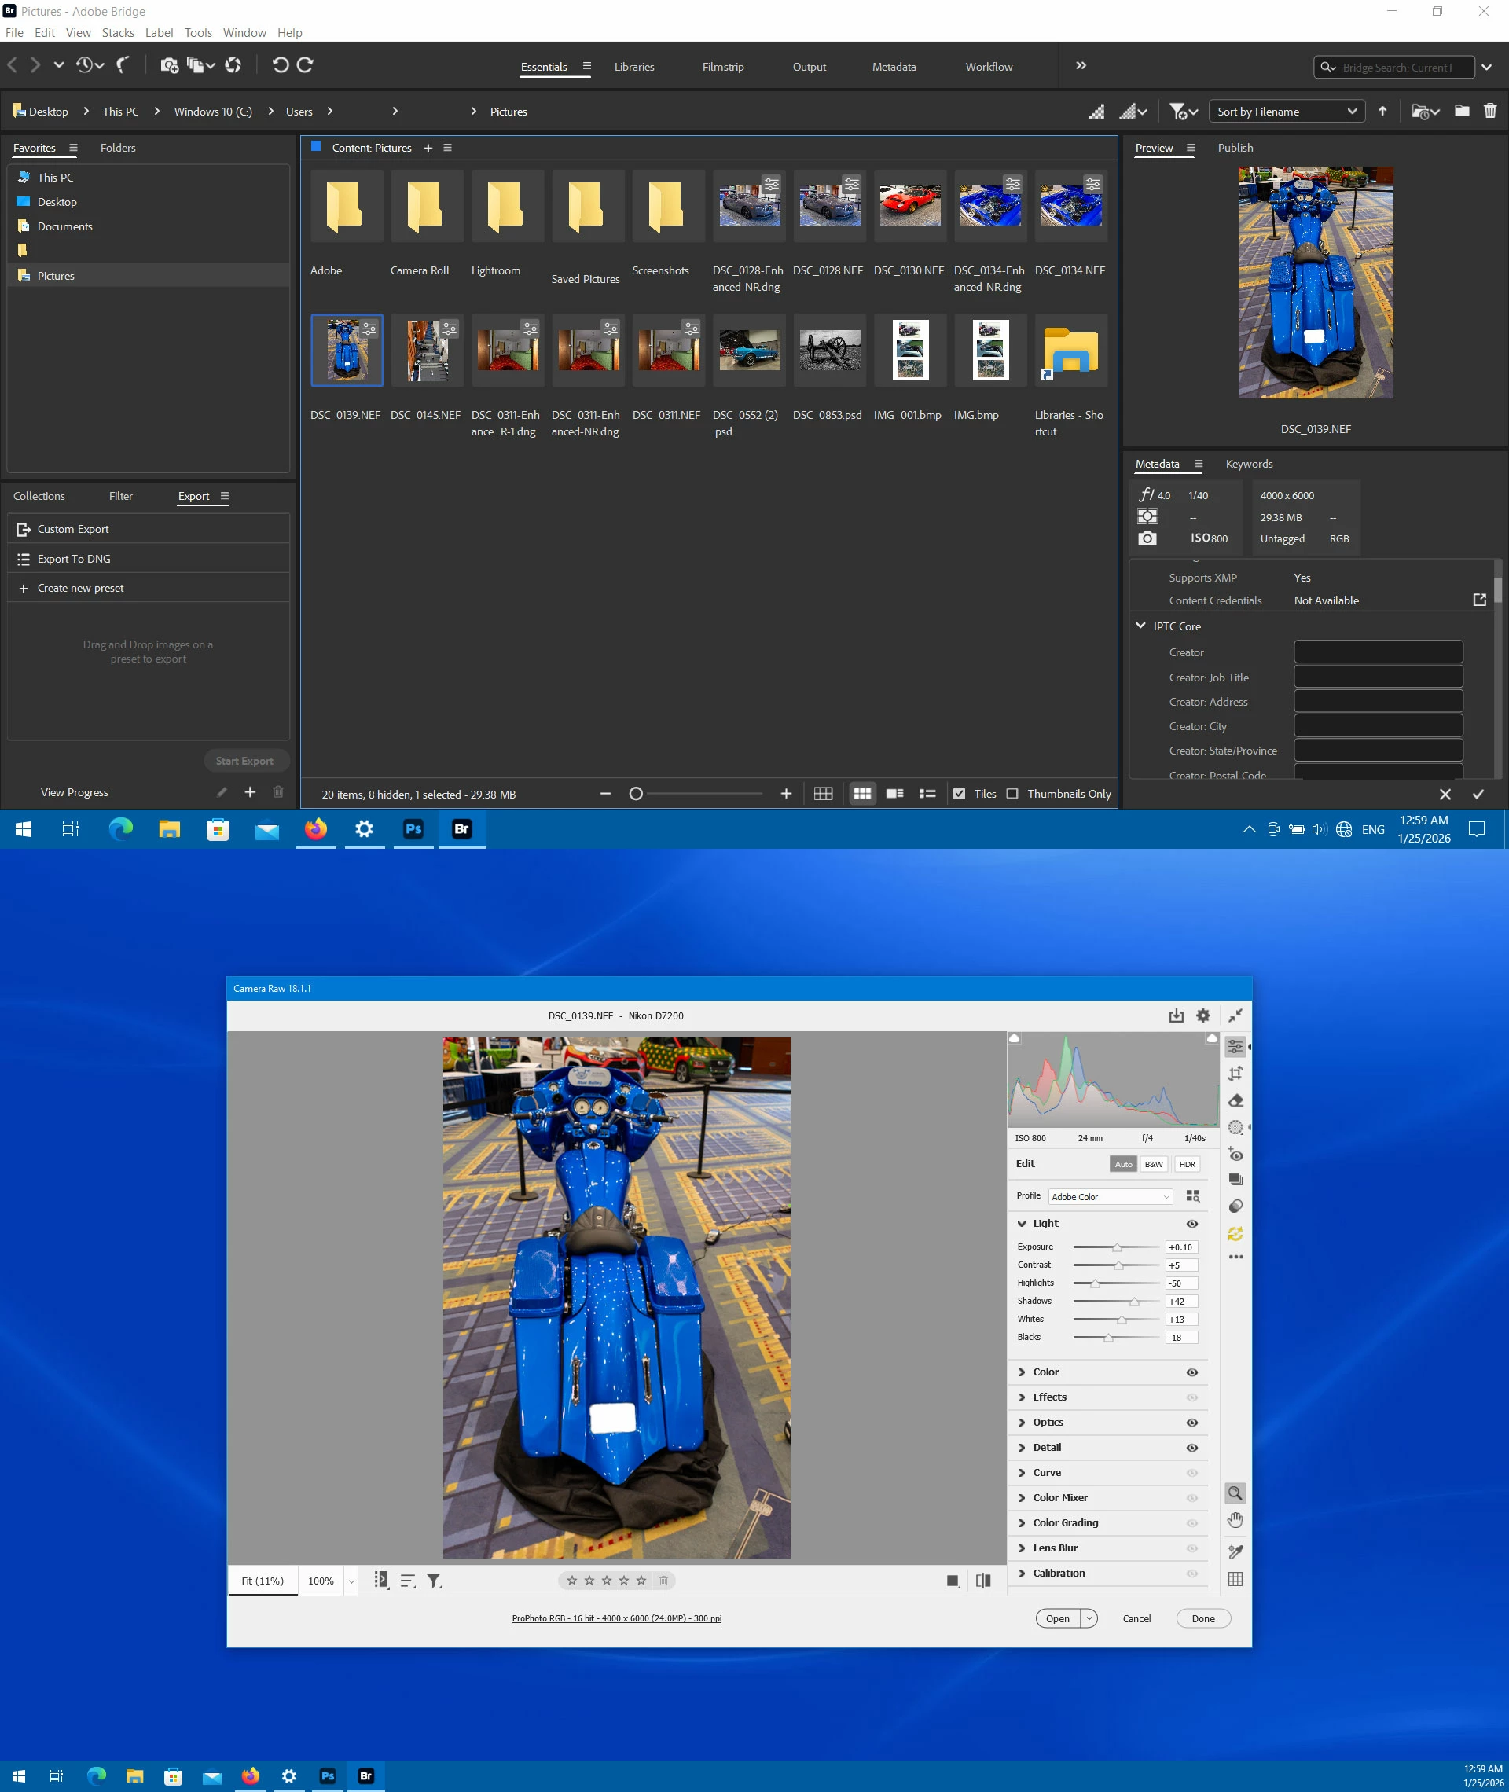Open the Adobe Color profile dropdown
Viewport: 1509px width, 1792px height.
tap(1111, 1197)
